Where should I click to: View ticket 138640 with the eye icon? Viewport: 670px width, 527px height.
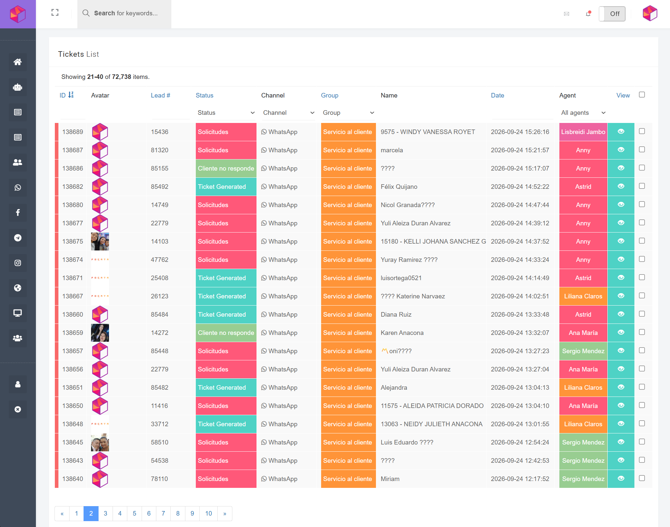point(621,478)
